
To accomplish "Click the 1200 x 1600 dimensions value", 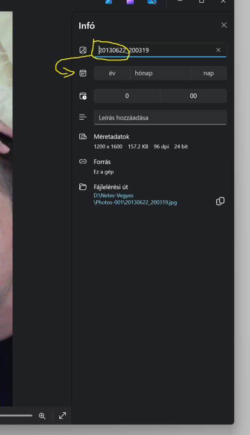I will [108, 146].
